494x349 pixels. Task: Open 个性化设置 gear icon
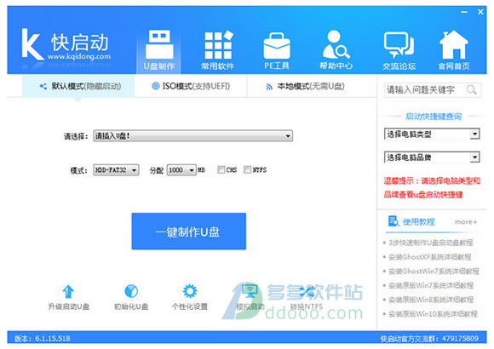[x=190, y=291]
